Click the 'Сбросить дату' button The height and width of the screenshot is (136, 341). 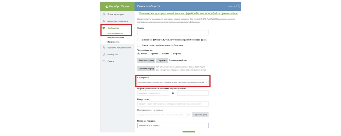click(x=200, y=115)
